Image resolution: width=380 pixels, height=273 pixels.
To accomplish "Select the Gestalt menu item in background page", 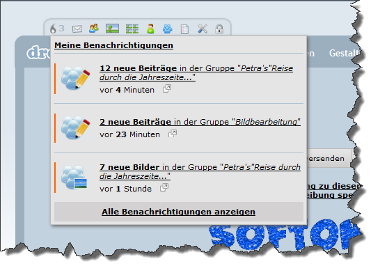I will 344,53.
